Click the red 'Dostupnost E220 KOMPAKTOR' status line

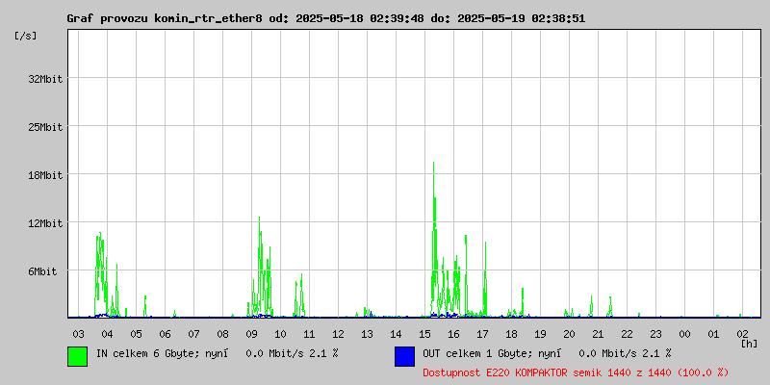(x=576, y=372)
